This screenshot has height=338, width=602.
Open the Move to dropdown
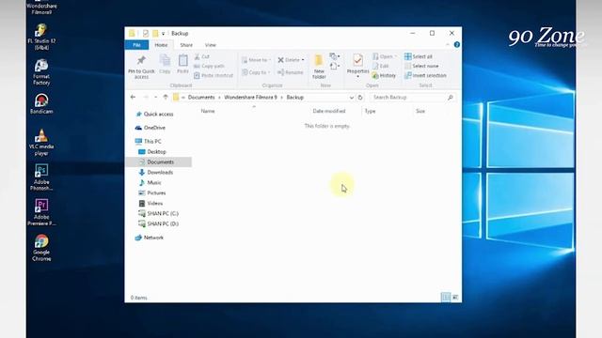pos(256,60)
